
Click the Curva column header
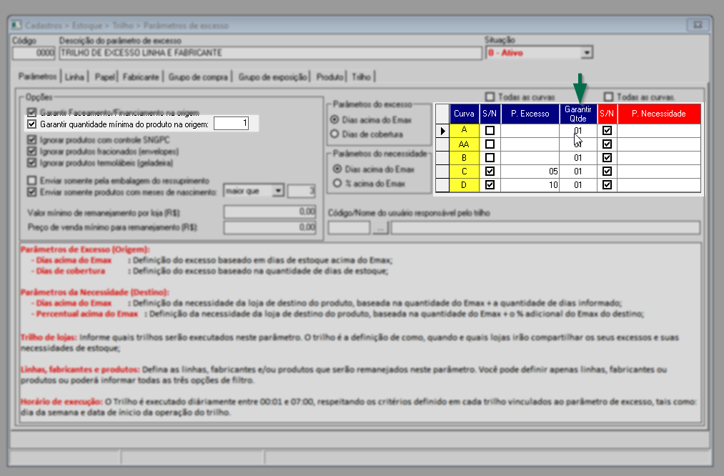pyautogui.click(x=464, y=114)
